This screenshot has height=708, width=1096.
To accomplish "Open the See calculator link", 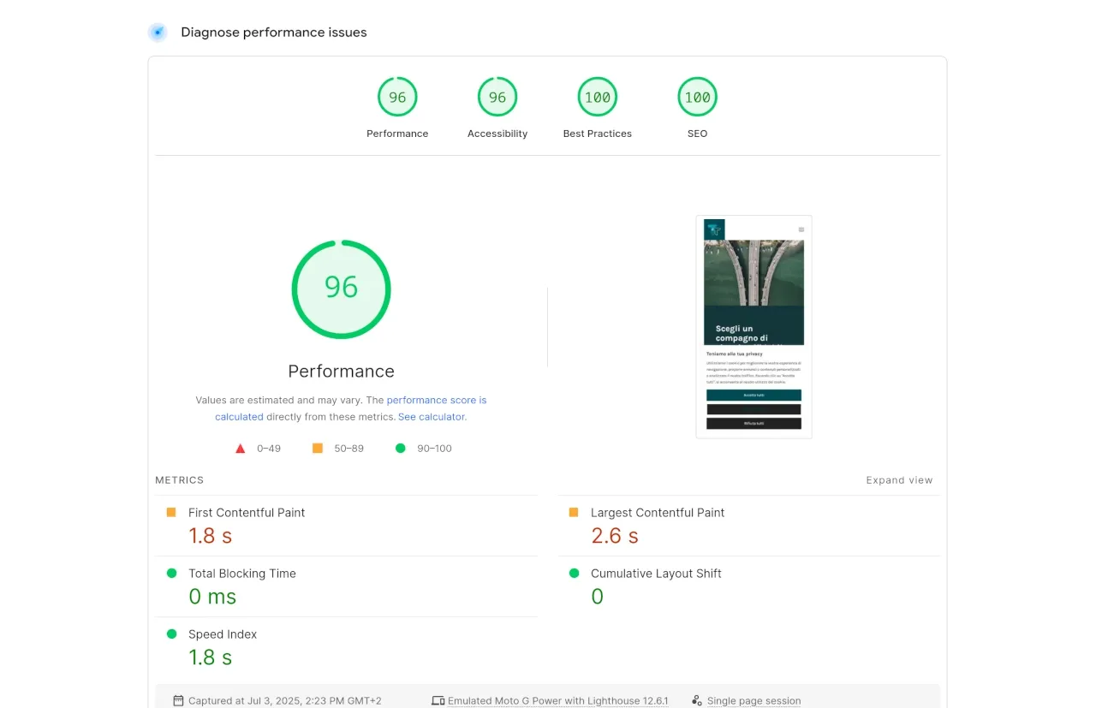I will tap(432, 417).
